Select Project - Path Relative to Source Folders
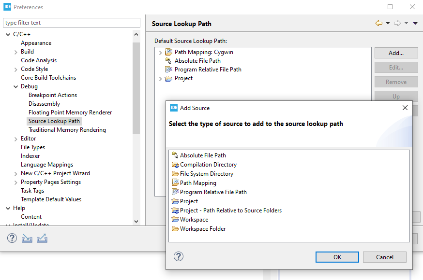This screenshot has height=280, width=423. pos(231,210)
